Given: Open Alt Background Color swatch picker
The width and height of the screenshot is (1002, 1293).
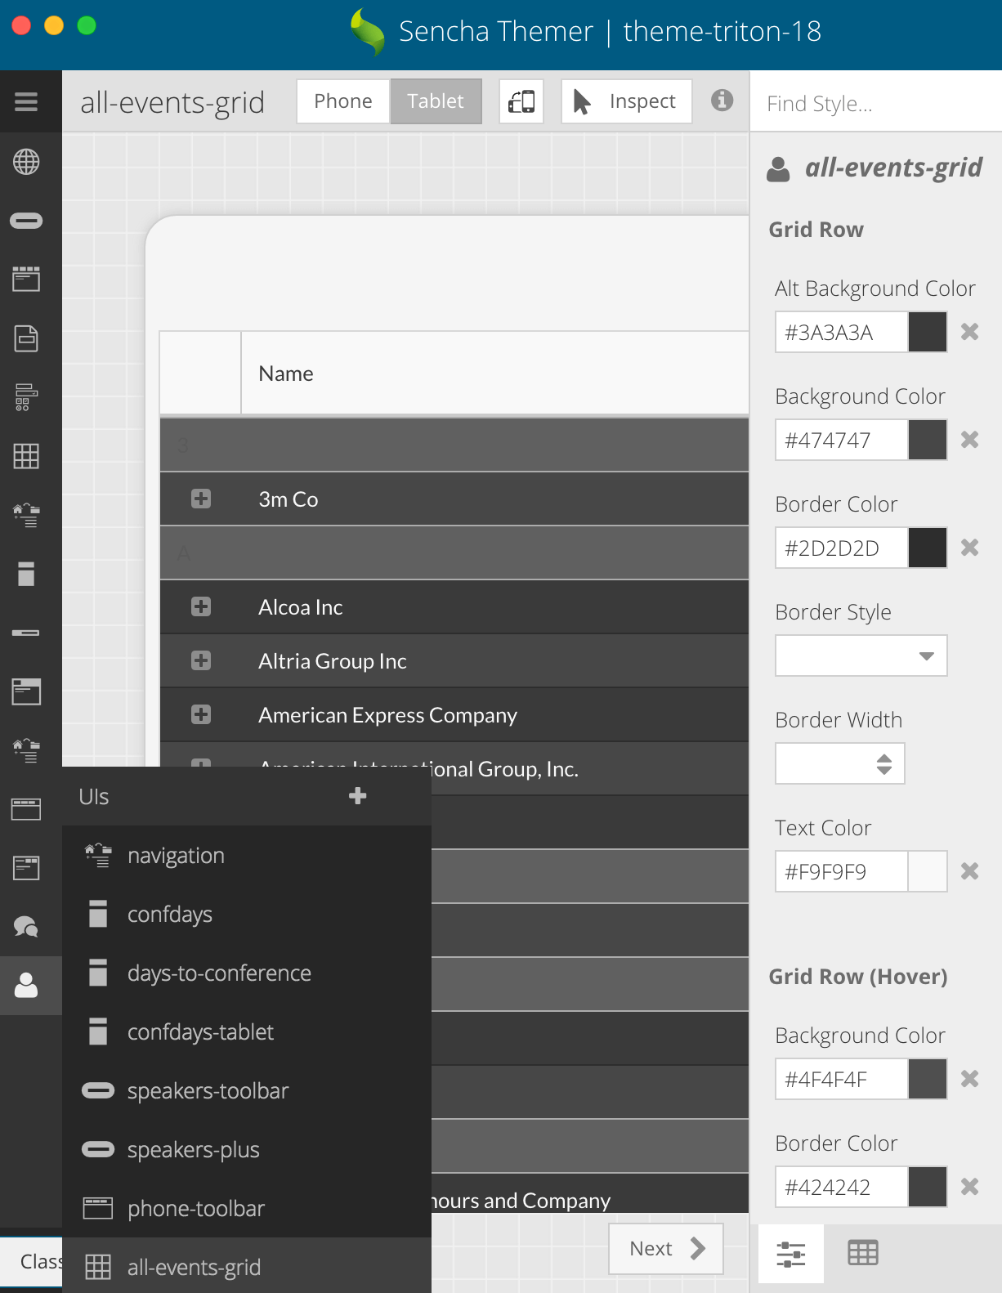Looking at the screenshot, I should [x=928, y=332].
